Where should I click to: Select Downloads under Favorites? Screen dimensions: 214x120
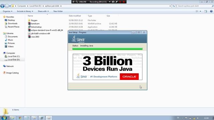point(11,23)
